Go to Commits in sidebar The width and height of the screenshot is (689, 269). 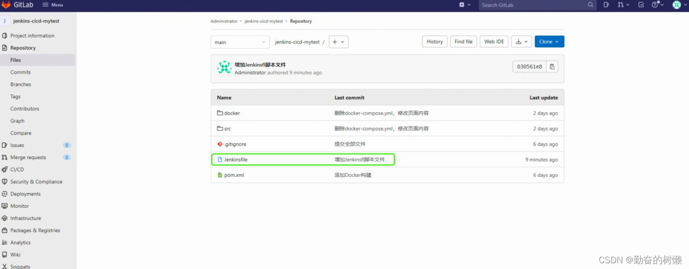coord(21,72)
